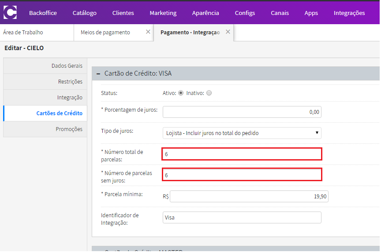This screenshot has width=381, height=252.
Task: Open the Marketing menu
Action: pyautogui.click(x=163, y=13)
